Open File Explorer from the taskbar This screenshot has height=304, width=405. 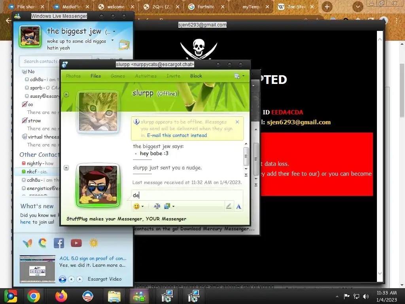click(114, 297)
